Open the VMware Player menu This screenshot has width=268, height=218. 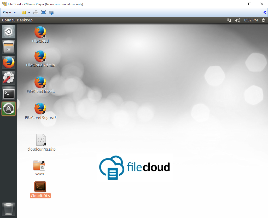coord(9,12)
